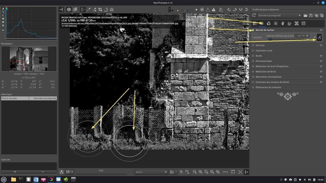The width and height of the screenshot is (326, 183).
Task: Click the zoom out magnifier icon
Action: click(x=195, y=172)
